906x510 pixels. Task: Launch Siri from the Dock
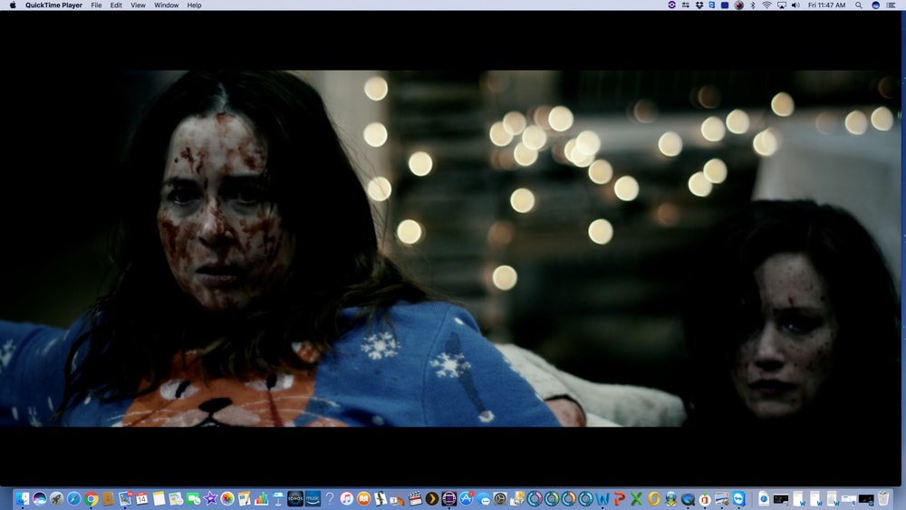point(39,498)
